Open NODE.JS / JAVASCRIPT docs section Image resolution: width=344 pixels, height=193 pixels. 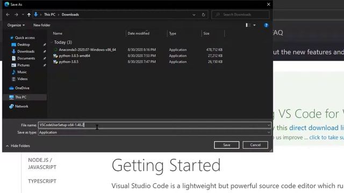click(x=42, y=164)
